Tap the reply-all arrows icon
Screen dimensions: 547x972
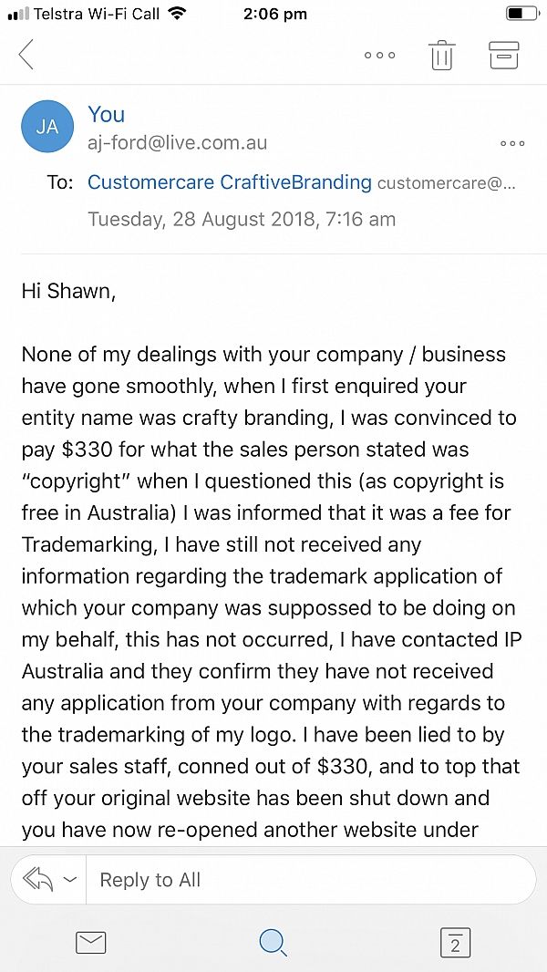pyautogui.click(x=38, y=880)
